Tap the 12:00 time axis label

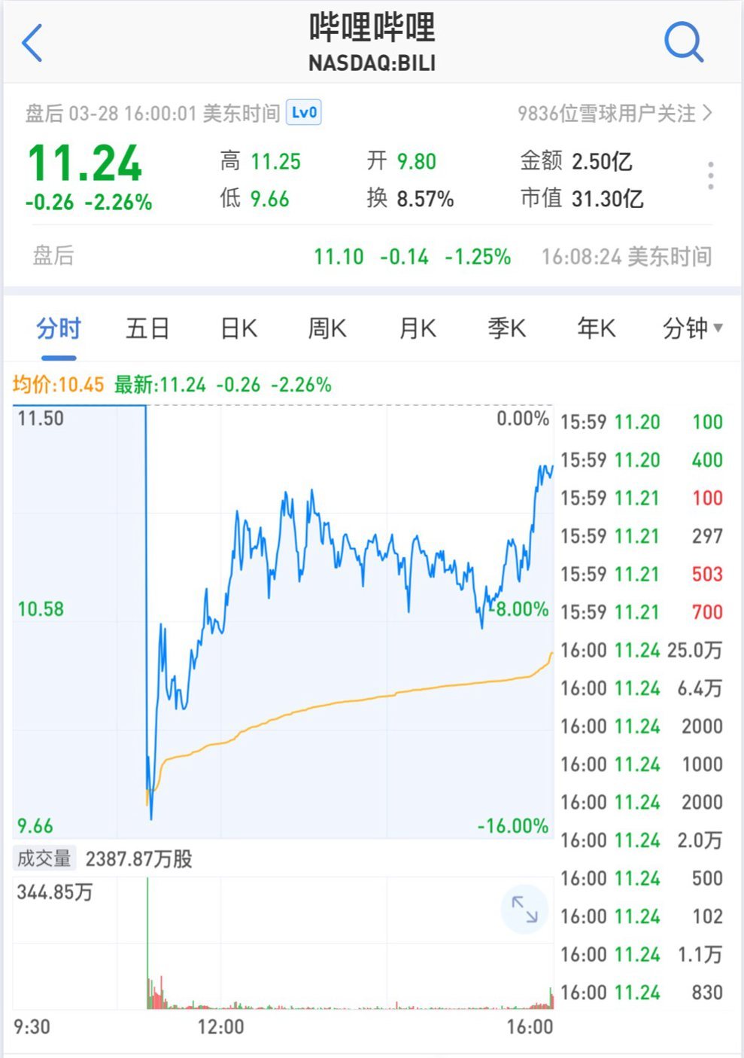pos(220,1026)
